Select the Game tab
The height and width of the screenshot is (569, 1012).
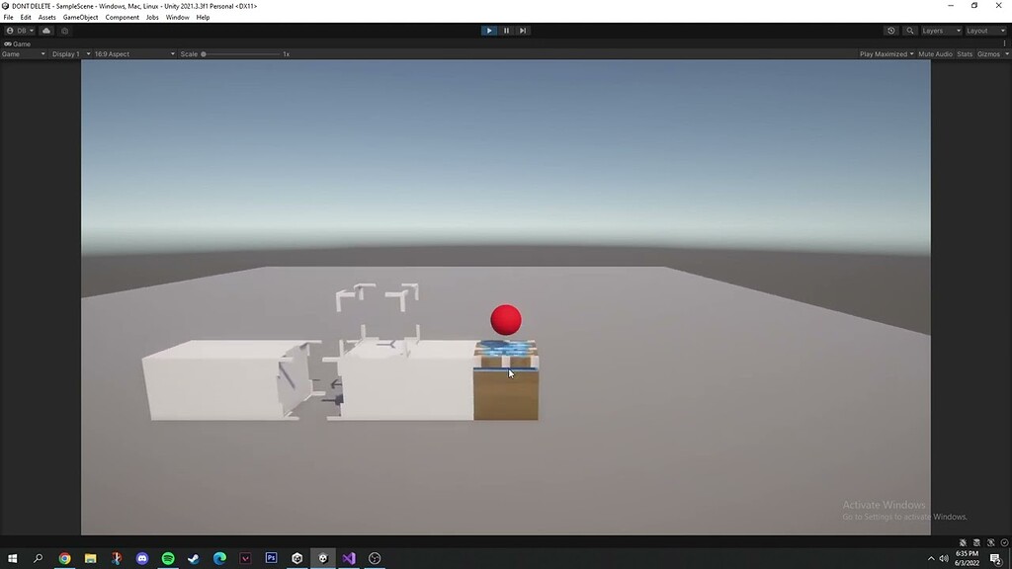[x=14, y=53]
